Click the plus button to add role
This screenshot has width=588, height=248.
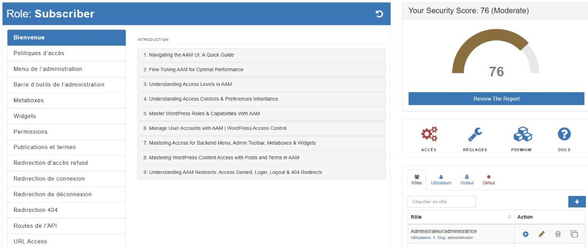(x=577, y=201)
